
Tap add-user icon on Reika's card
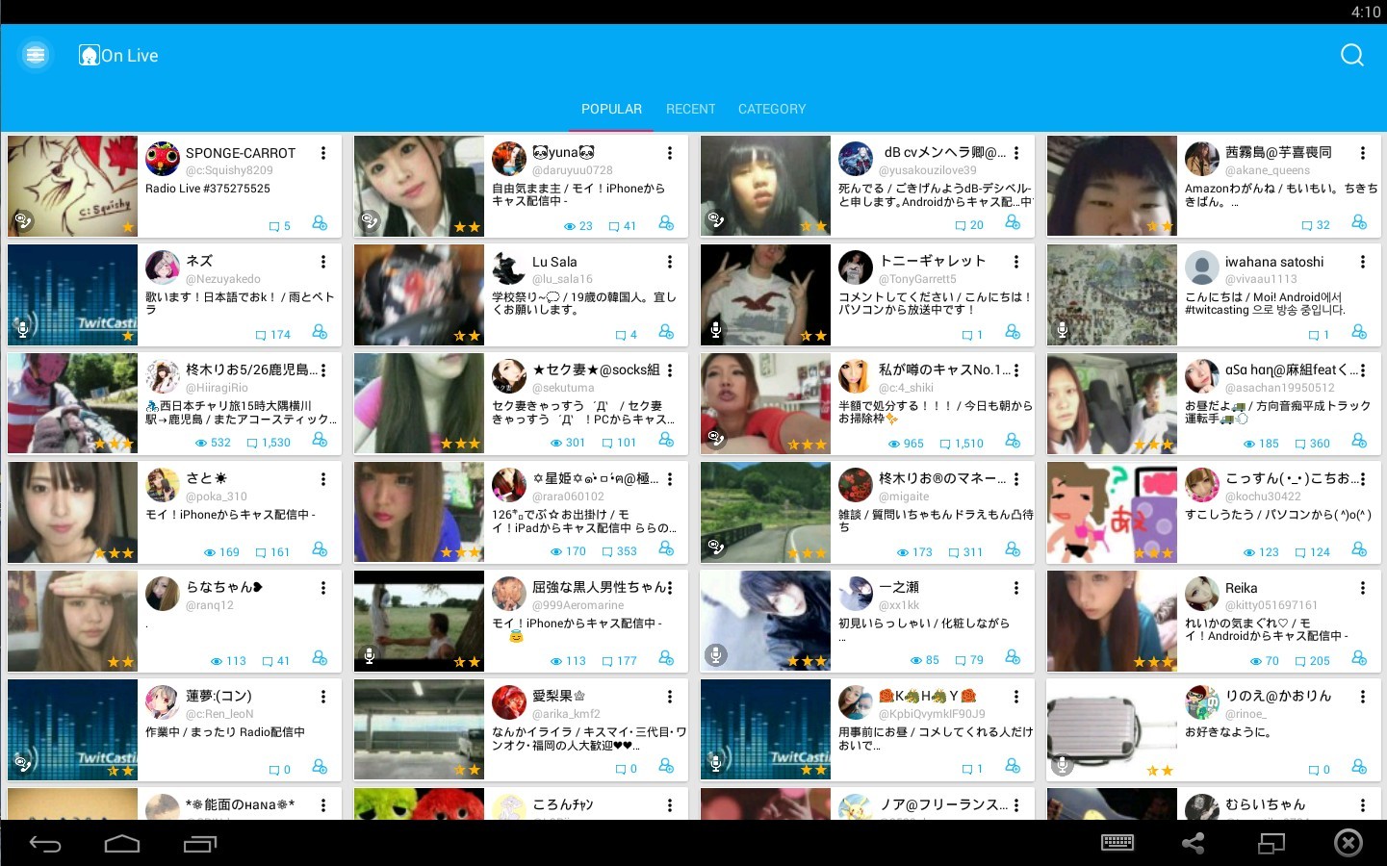[1359, 658]
